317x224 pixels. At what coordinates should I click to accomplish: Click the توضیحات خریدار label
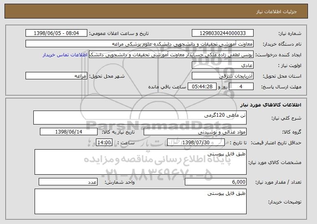pos(284,202)
